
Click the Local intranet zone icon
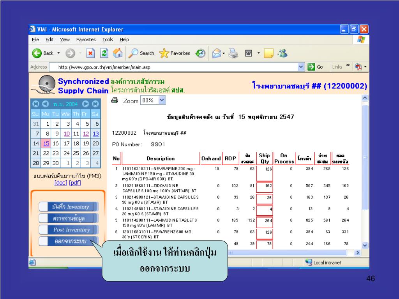(309, 262)
